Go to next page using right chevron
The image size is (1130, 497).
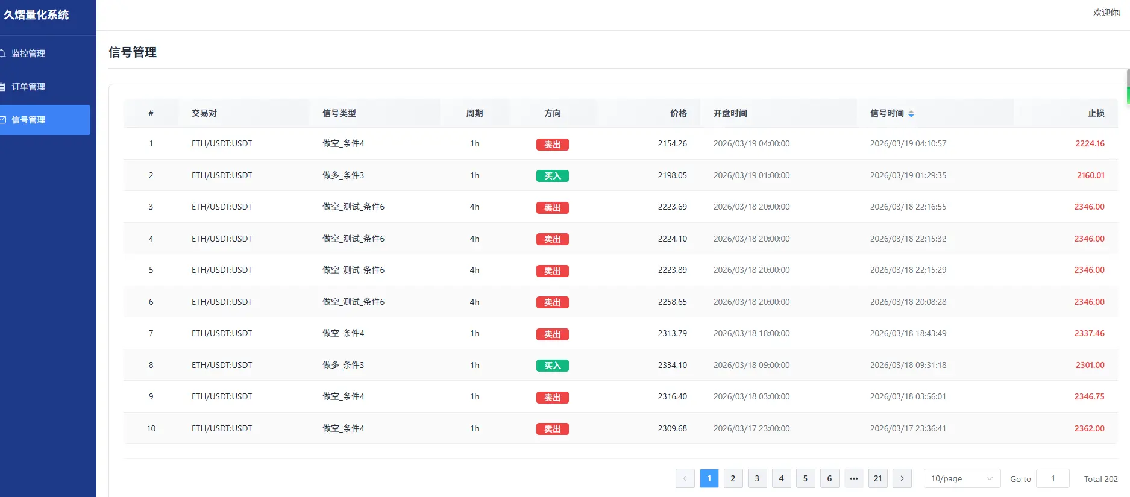tap(902, 478)
